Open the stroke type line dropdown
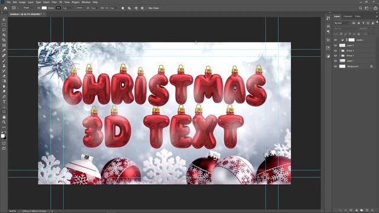The image size is (379, 213). tap(80, 8)
